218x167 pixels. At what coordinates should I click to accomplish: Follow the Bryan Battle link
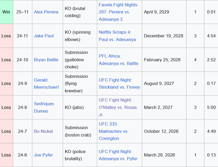point(46,60)
